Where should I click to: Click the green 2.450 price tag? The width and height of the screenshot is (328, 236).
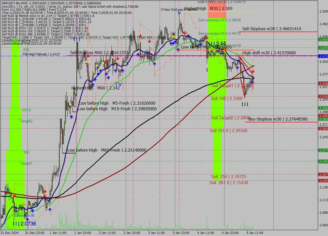point(323,40)
